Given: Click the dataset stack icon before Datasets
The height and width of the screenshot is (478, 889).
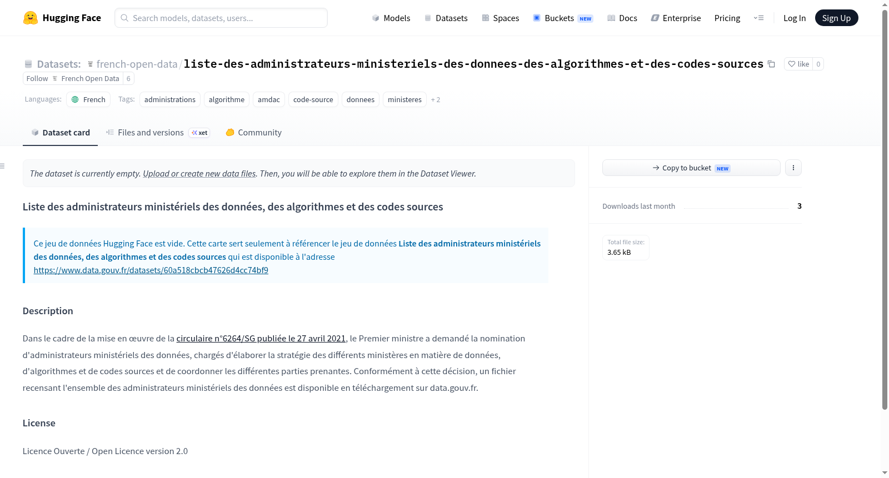Looking at the screenshot, I should coord(28,64).
